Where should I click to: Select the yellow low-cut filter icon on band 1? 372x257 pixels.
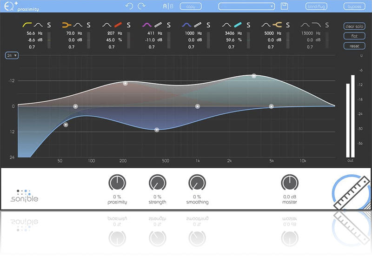pyautogui.click(x=27, y=25)
